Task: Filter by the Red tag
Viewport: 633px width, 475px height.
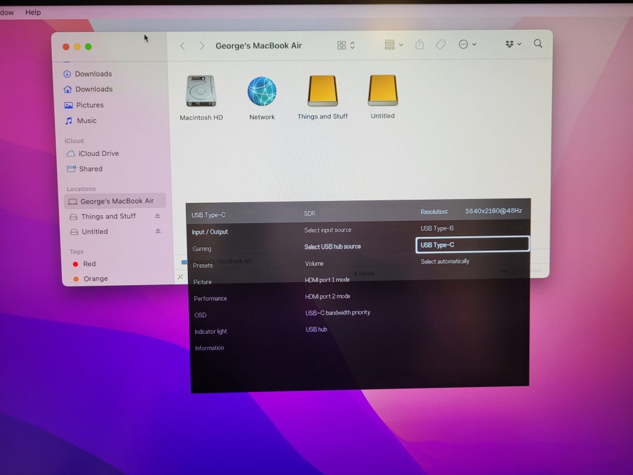Action: point(84,263)
